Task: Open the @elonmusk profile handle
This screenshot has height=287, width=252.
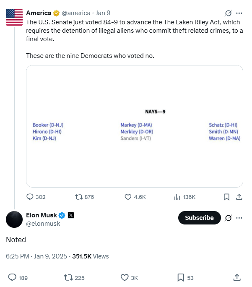Action: 44,224
